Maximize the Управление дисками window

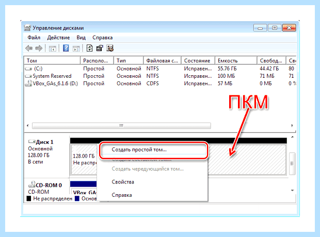pos(275,28)
